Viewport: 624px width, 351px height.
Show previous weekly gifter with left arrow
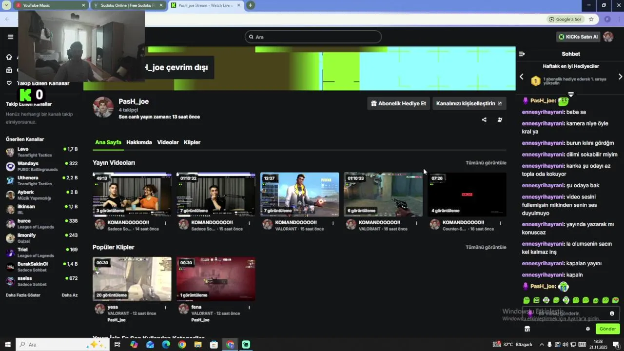coord(521,77)
